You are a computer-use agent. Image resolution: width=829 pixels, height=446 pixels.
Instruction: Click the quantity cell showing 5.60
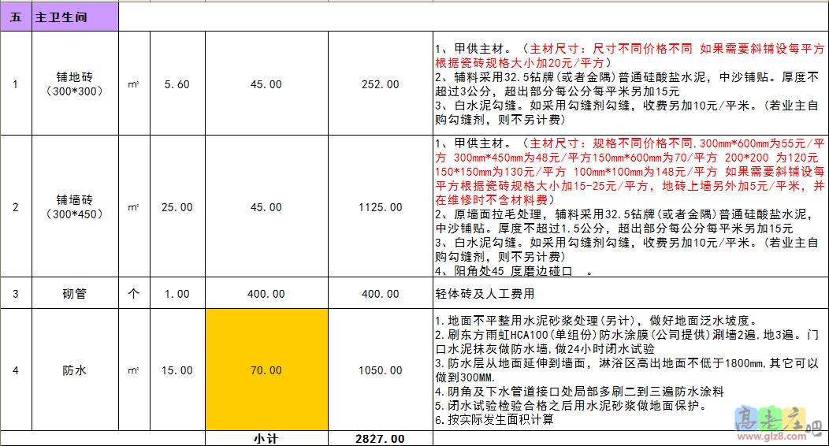[x=176, y=84]
